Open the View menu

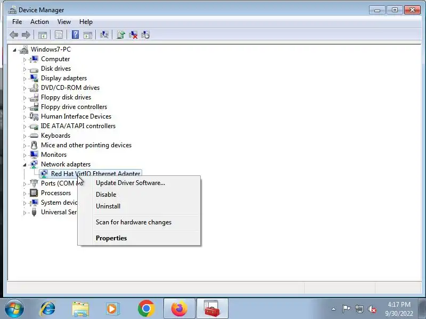64,22
